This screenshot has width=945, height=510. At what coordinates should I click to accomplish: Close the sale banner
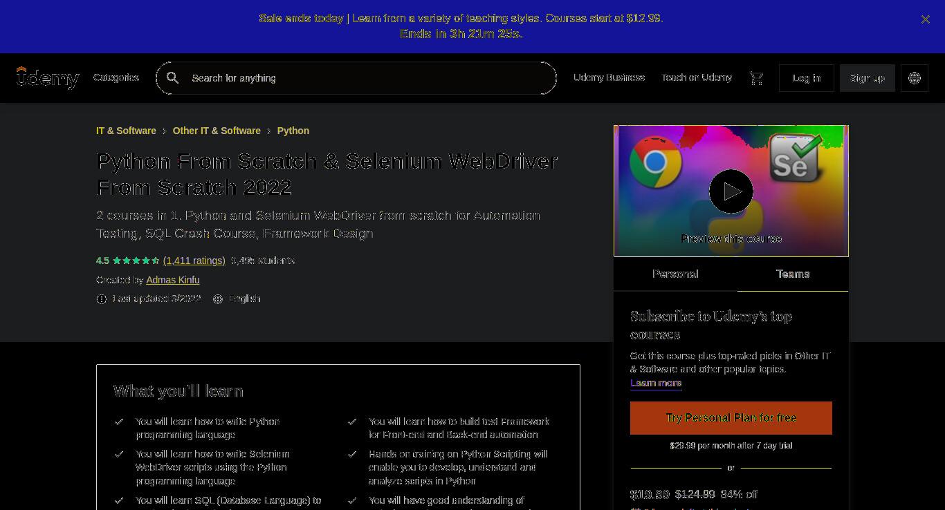click(926, 19)
